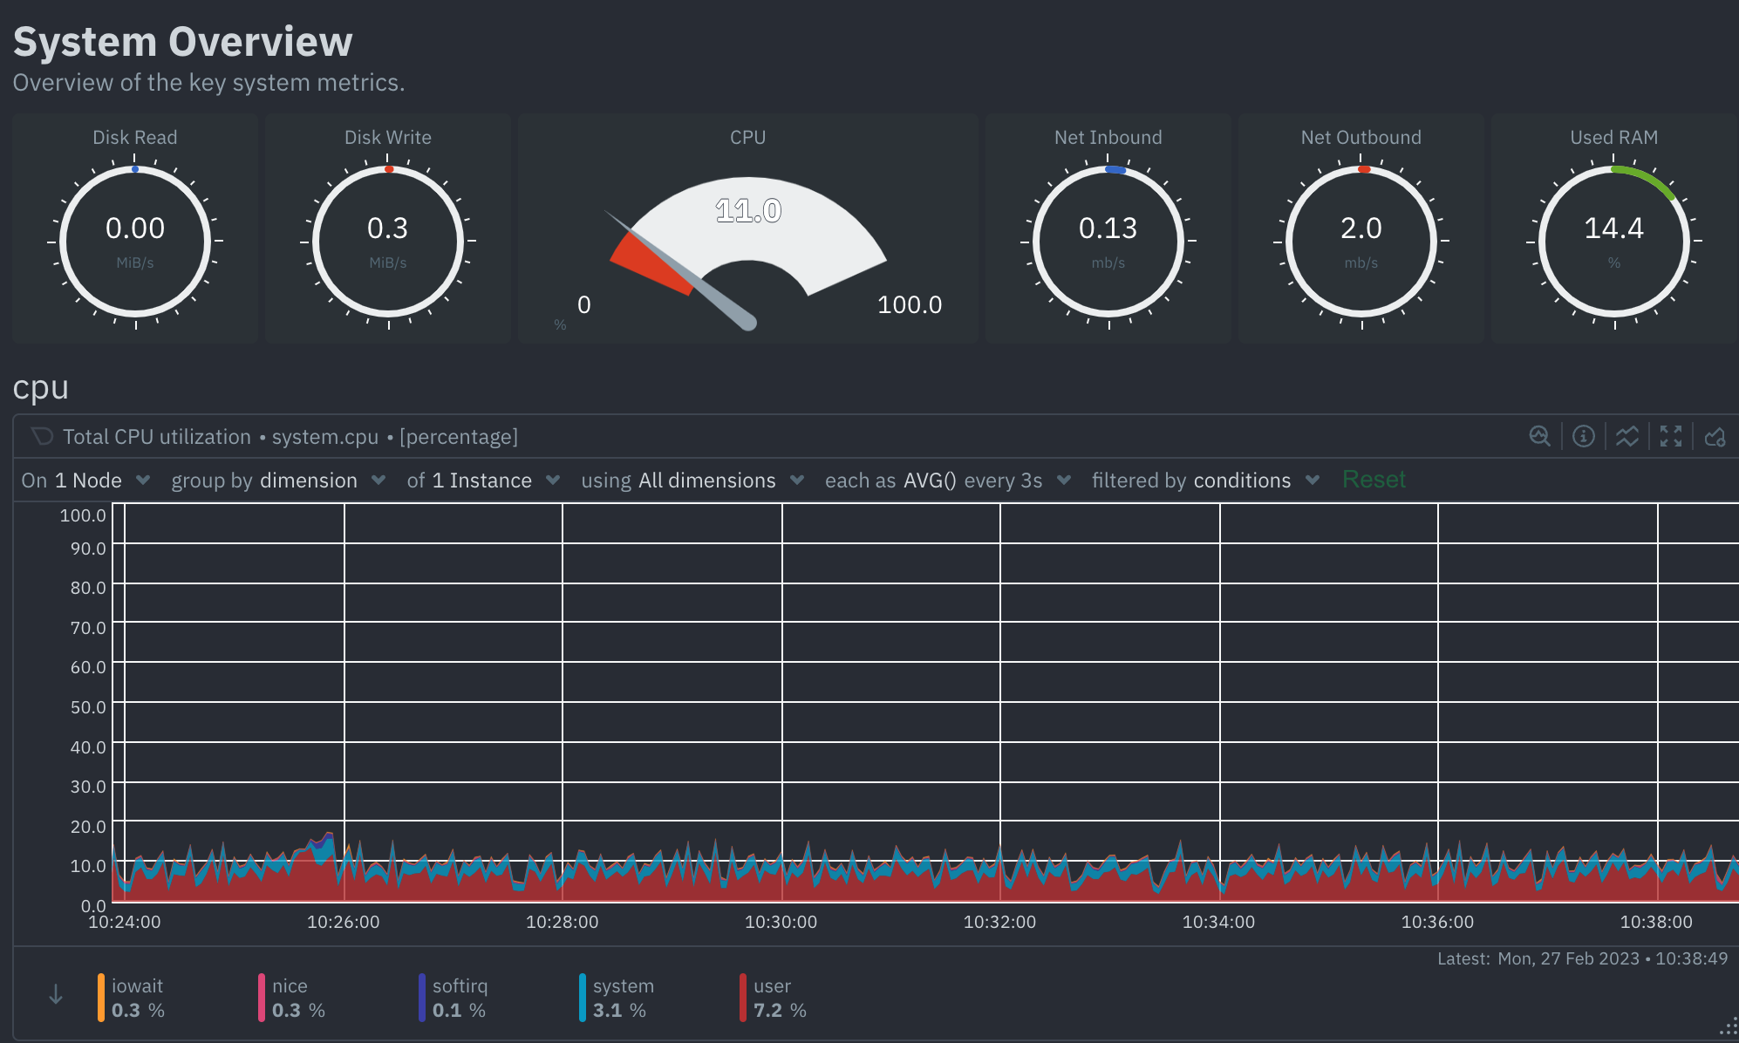
Task: Open AVG() every 3s aggregation dropdown
Action: [x=948, y=481]
